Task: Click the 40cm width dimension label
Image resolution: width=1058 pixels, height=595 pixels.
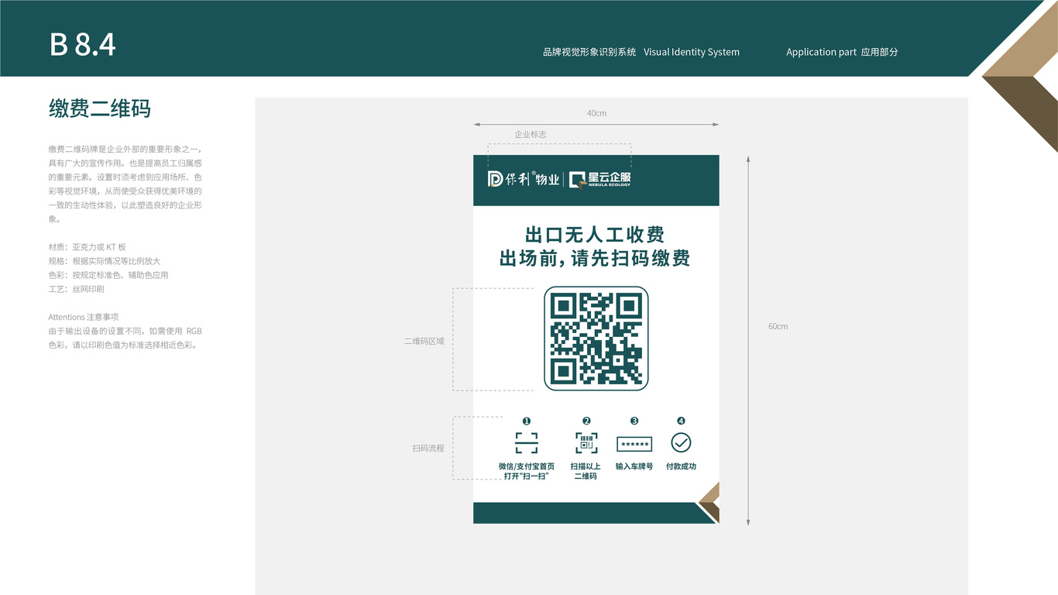Action: pos(596,113)
